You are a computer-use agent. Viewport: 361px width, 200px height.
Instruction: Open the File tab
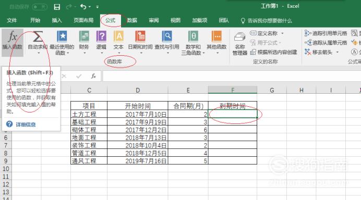pos(12,20)
